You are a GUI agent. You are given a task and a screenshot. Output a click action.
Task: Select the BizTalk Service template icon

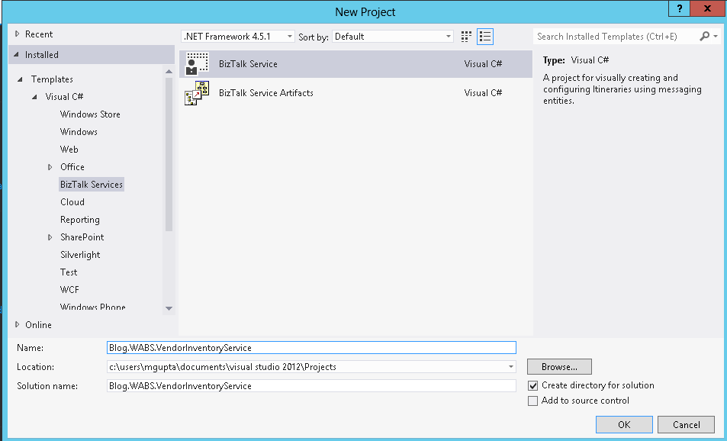tap(197, 64)
